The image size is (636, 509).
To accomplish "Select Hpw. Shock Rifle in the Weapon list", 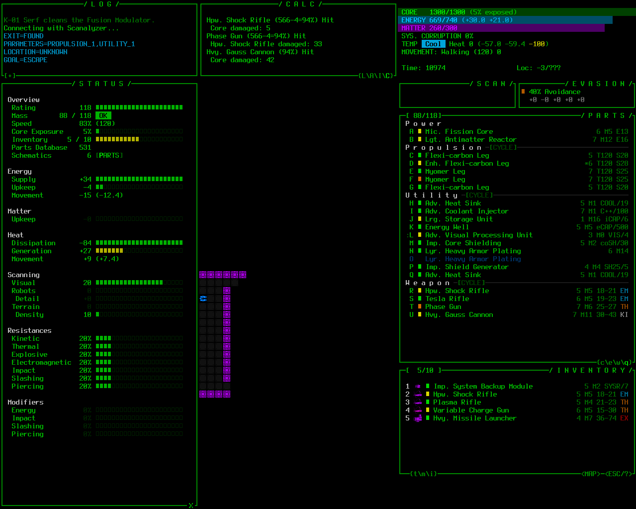I will pos(519,291).
